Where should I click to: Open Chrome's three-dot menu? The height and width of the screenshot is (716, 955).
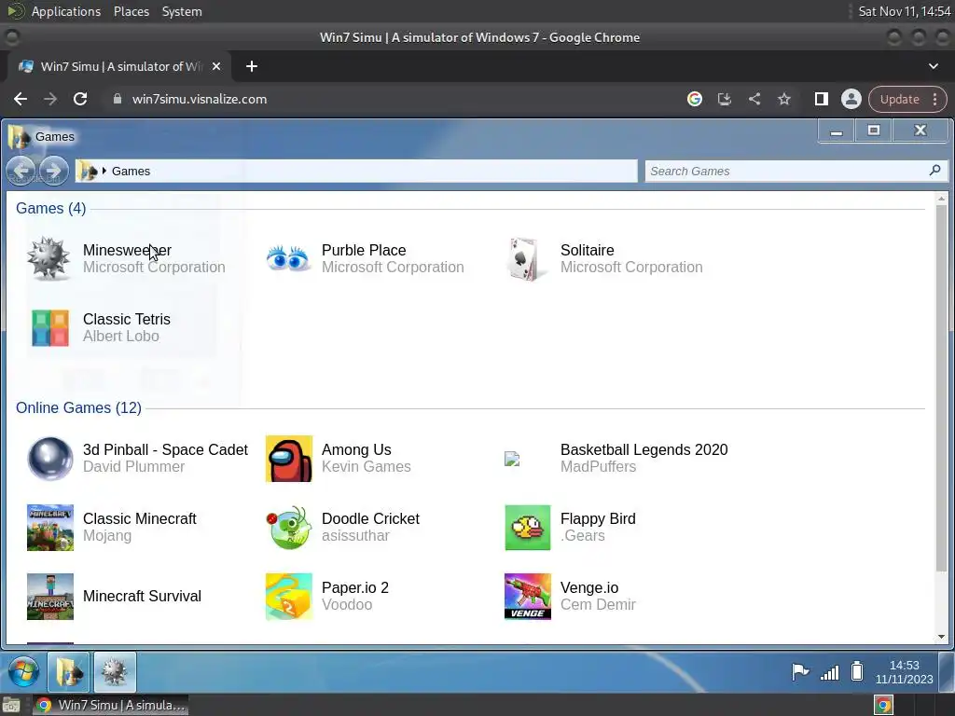pos(934,99)
